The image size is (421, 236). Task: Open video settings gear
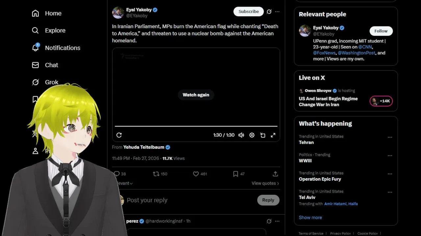coord(252,135)
